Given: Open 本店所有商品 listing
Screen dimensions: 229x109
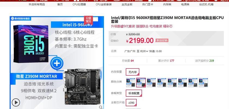Looking at the screenshot, I should pyautogui.click(x=37, y=4).
